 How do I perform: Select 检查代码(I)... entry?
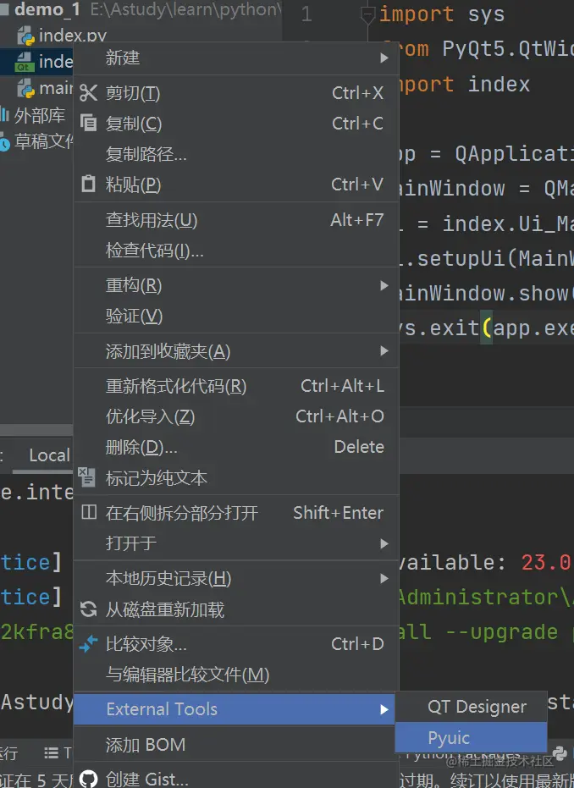point(235,250)
